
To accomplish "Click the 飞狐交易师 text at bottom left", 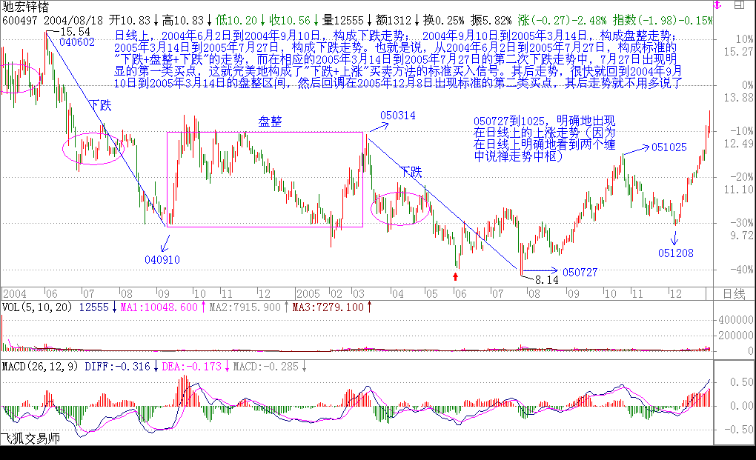I will point(30,438).
